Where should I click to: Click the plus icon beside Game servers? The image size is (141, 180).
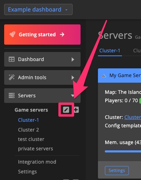click(x=76, y=110)
